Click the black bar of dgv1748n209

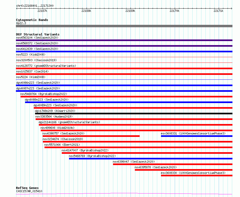tap(134, 114)
